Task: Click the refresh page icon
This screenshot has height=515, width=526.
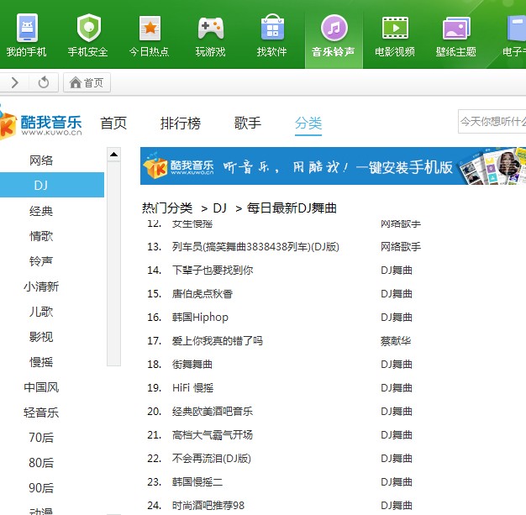Action: pos(44,82)
